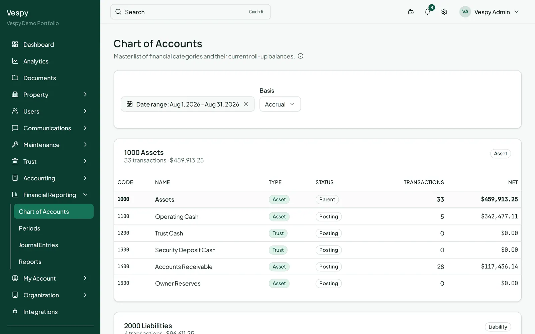Expand the Accounting submenu chevron
535x334 pixels.
85,178
